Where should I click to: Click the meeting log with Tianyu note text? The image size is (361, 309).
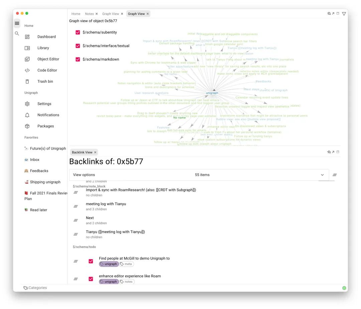(x=106, y=204)
